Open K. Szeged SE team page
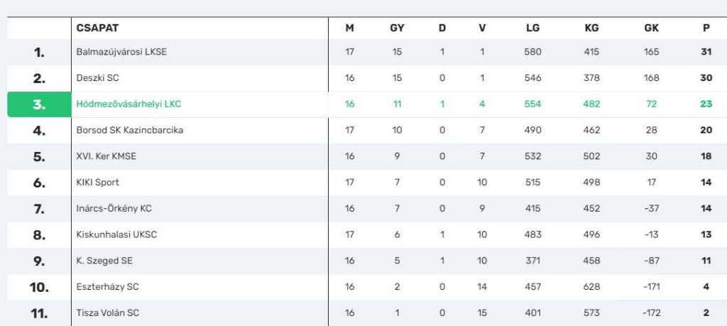Image resolution: width=727 pixels, height=326 pixels. [x=104, y=261]
